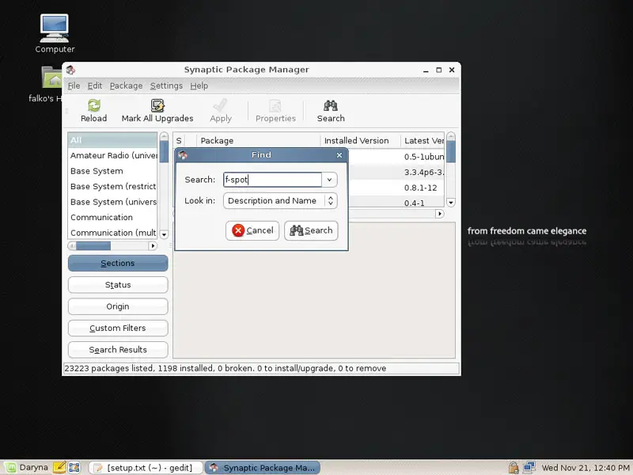Click the packages listed status bar text
This screenshot has width=633, height=475.
226,368
